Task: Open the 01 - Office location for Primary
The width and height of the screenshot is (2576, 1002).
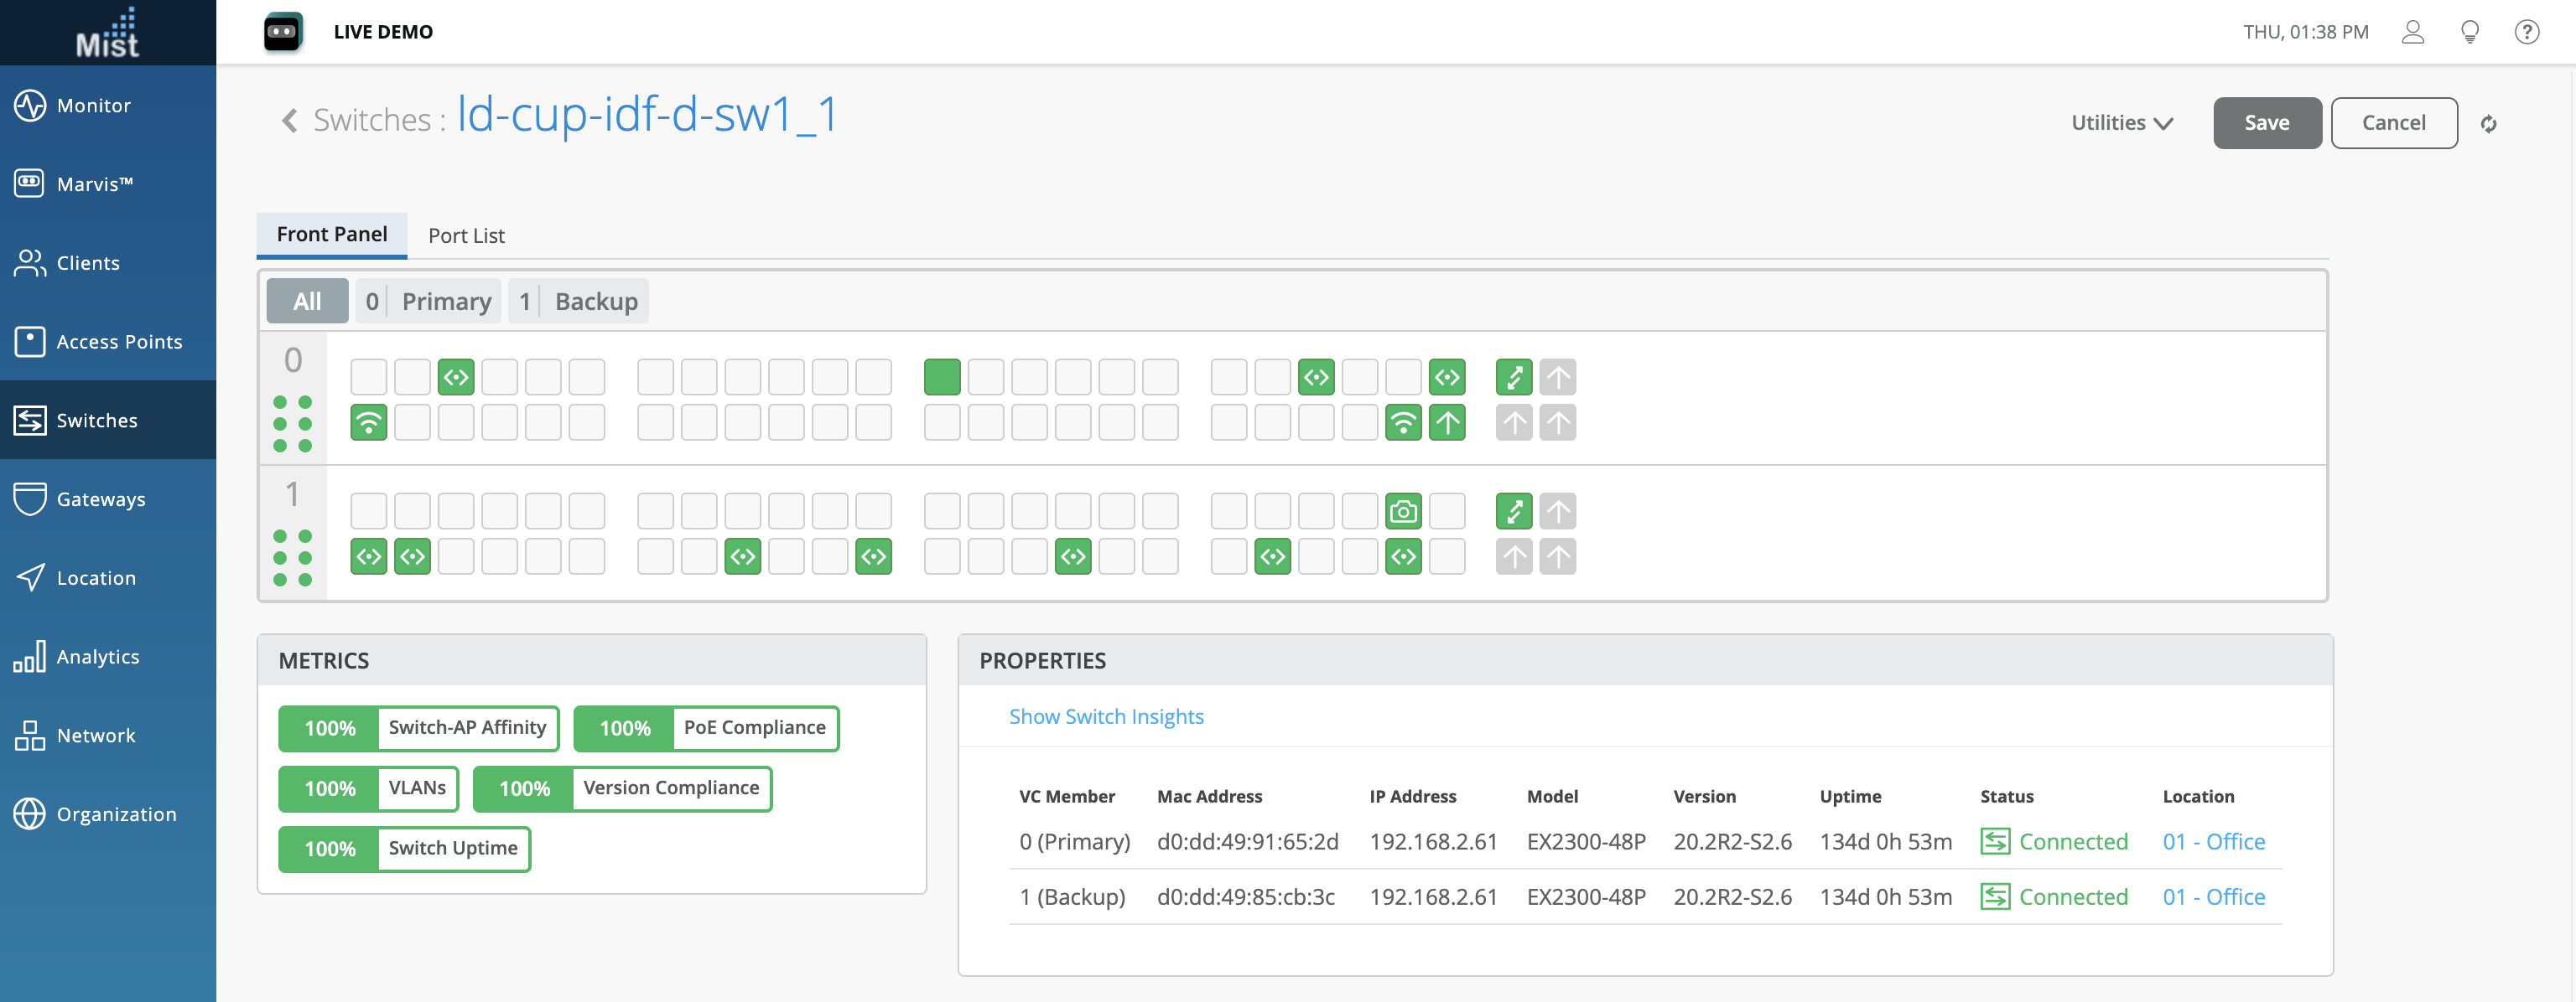Action: pos(2213,841)
